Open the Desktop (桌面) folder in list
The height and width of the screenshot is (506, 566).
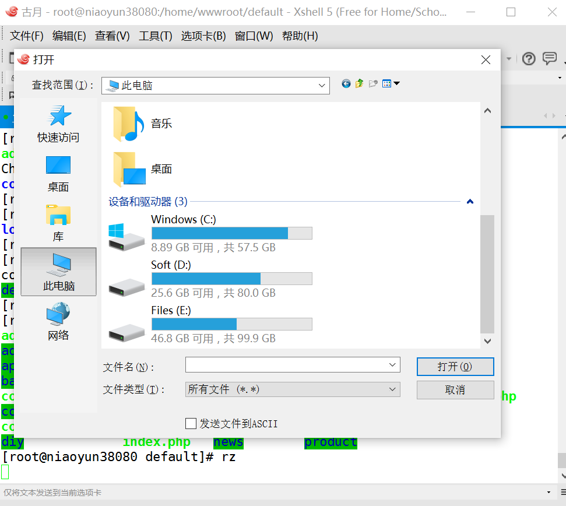[x=142, y=169]
